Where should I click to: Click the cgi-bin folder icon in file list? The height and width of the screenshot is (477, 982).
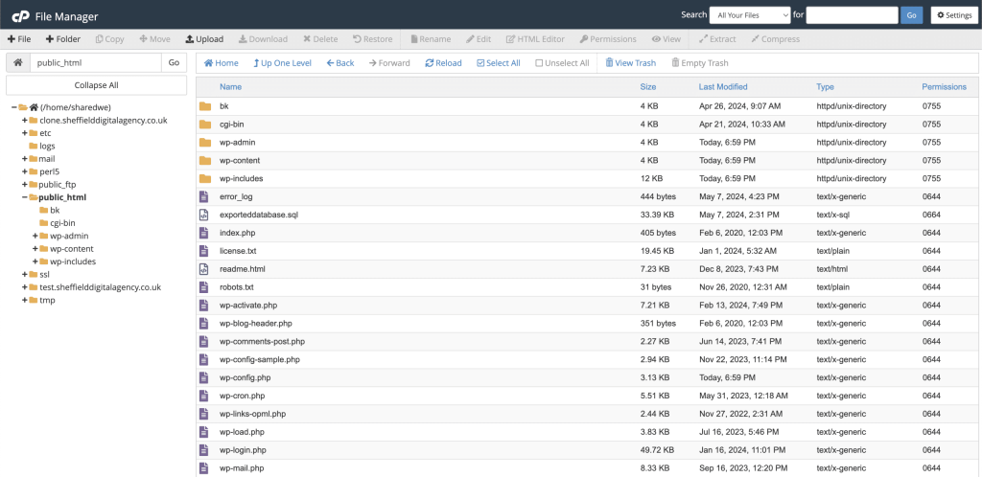[x=205, y=125]
